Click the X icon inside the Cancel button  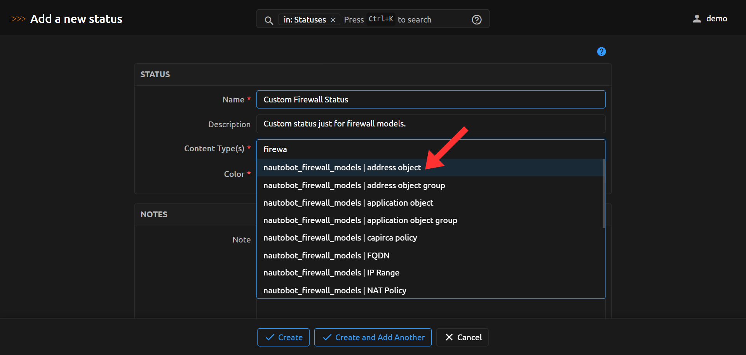(x=449, y=337)
